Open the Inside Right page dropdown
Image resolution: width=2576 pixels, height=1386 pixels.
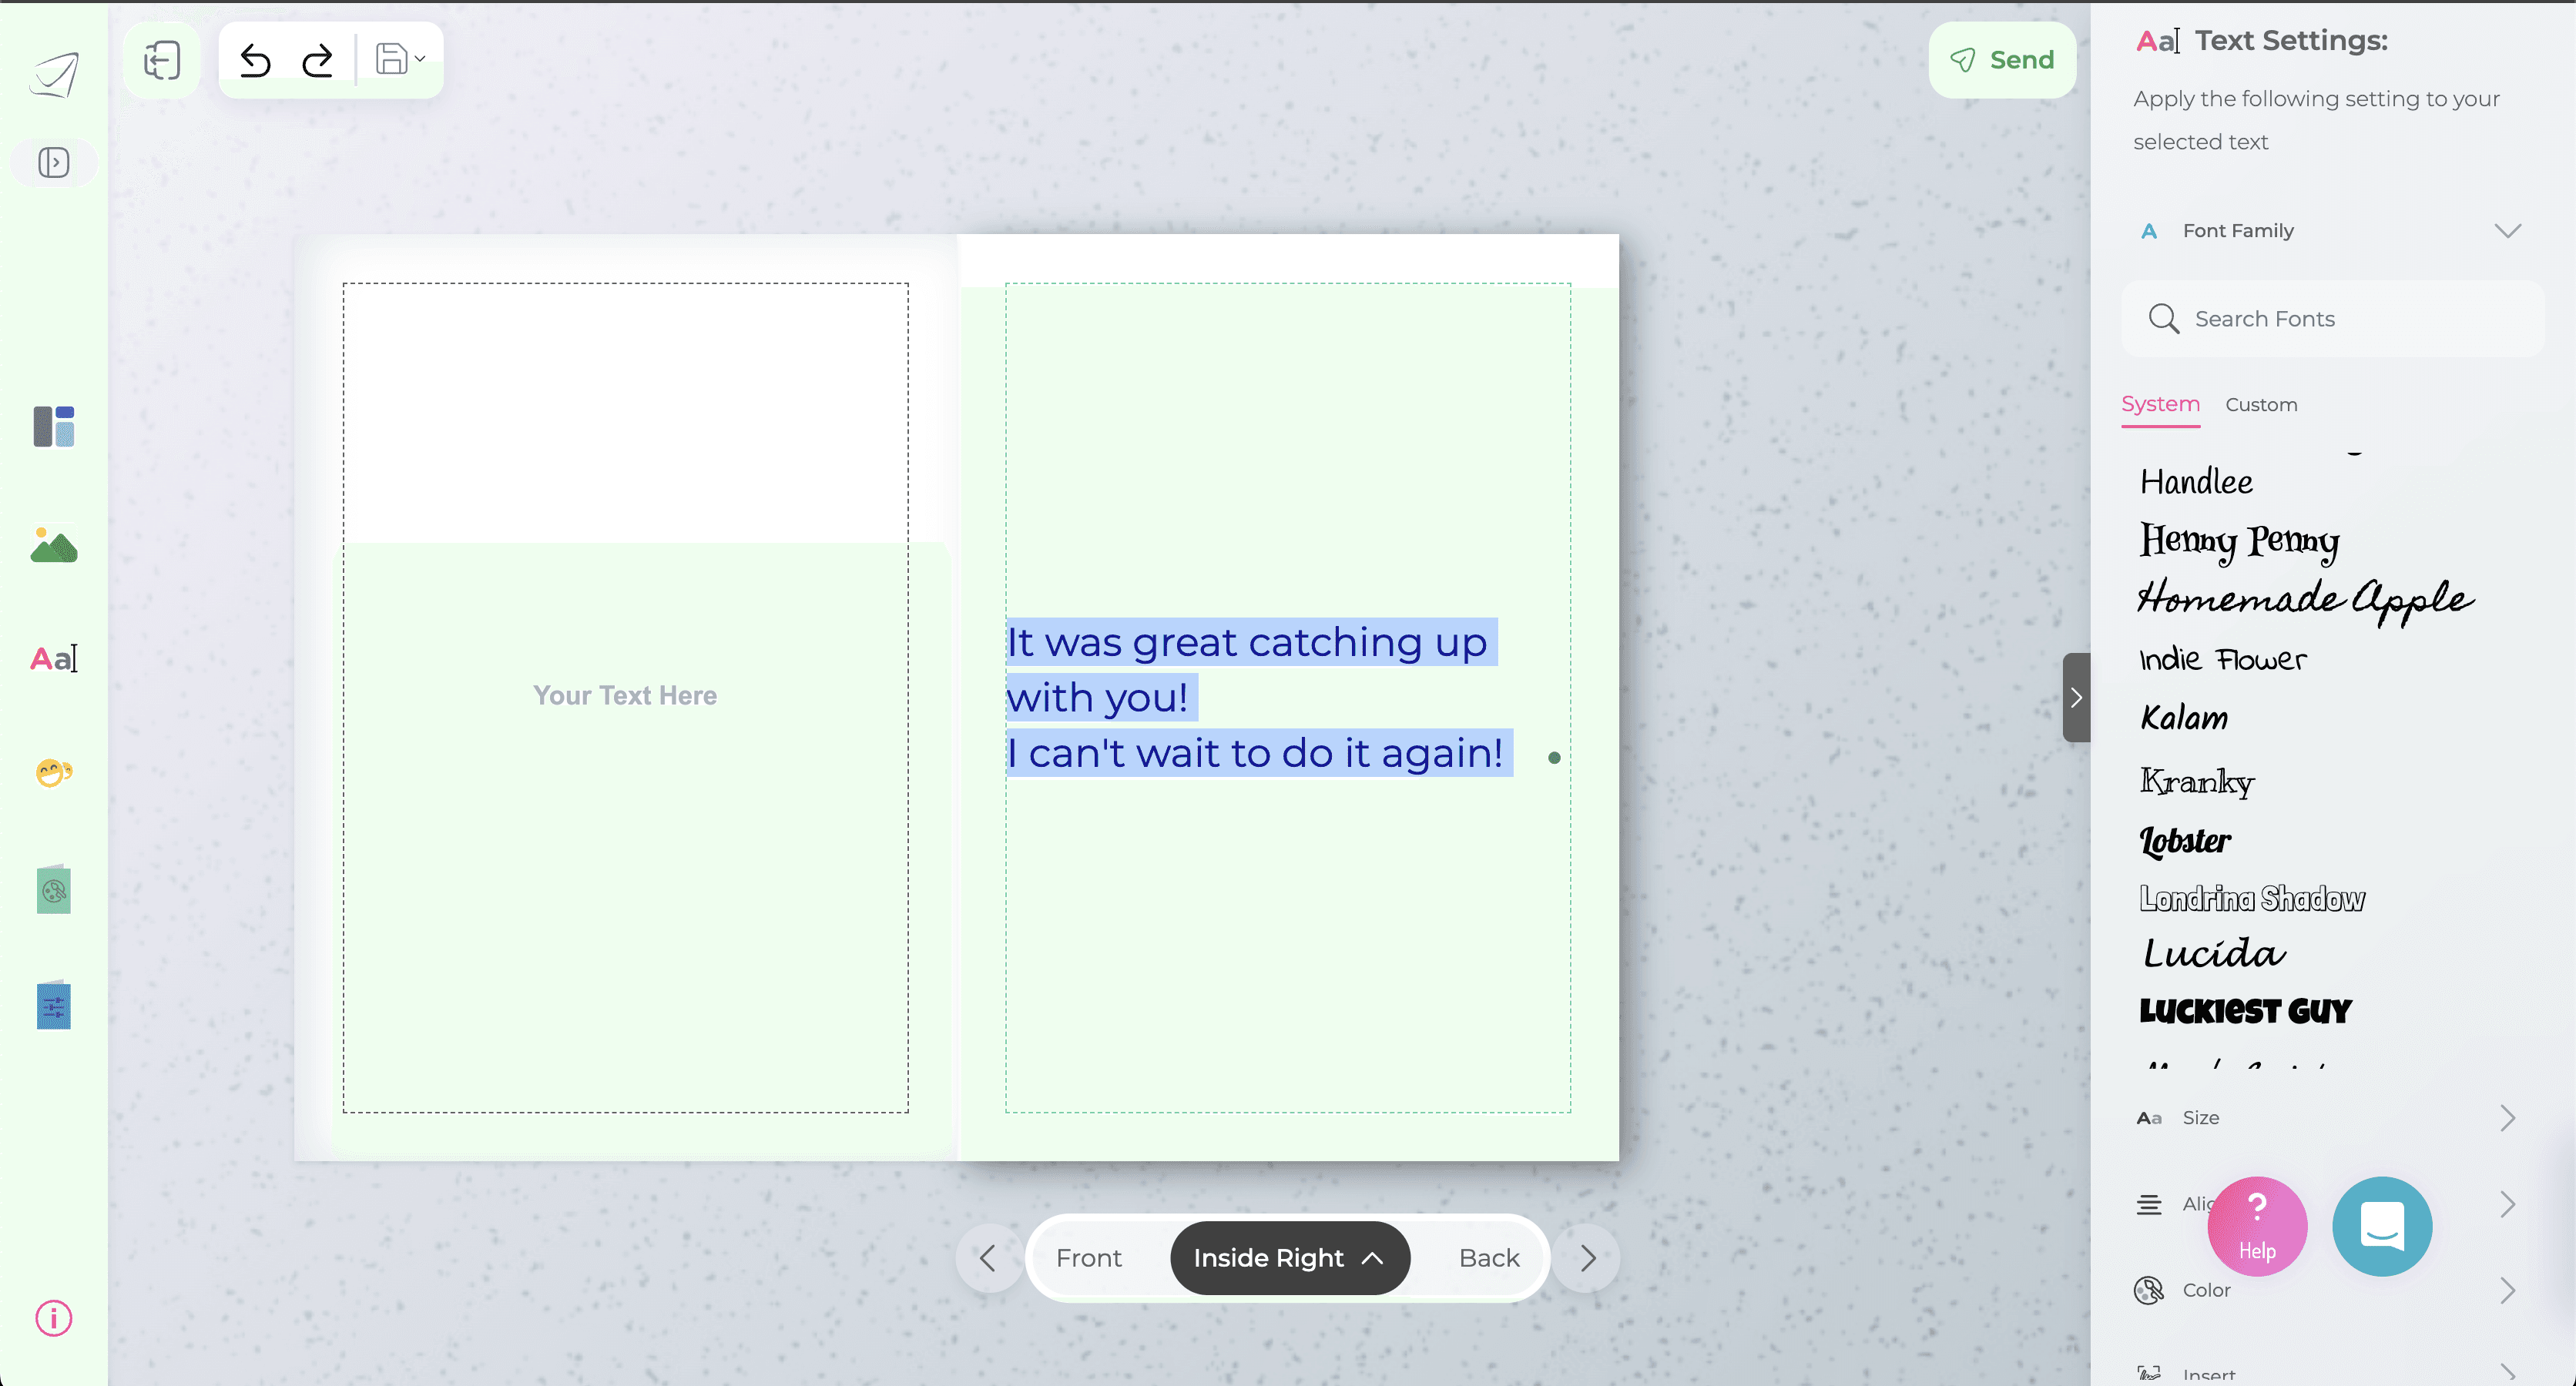point(1289,1258)
